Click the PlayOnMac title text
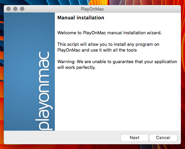 92,9
